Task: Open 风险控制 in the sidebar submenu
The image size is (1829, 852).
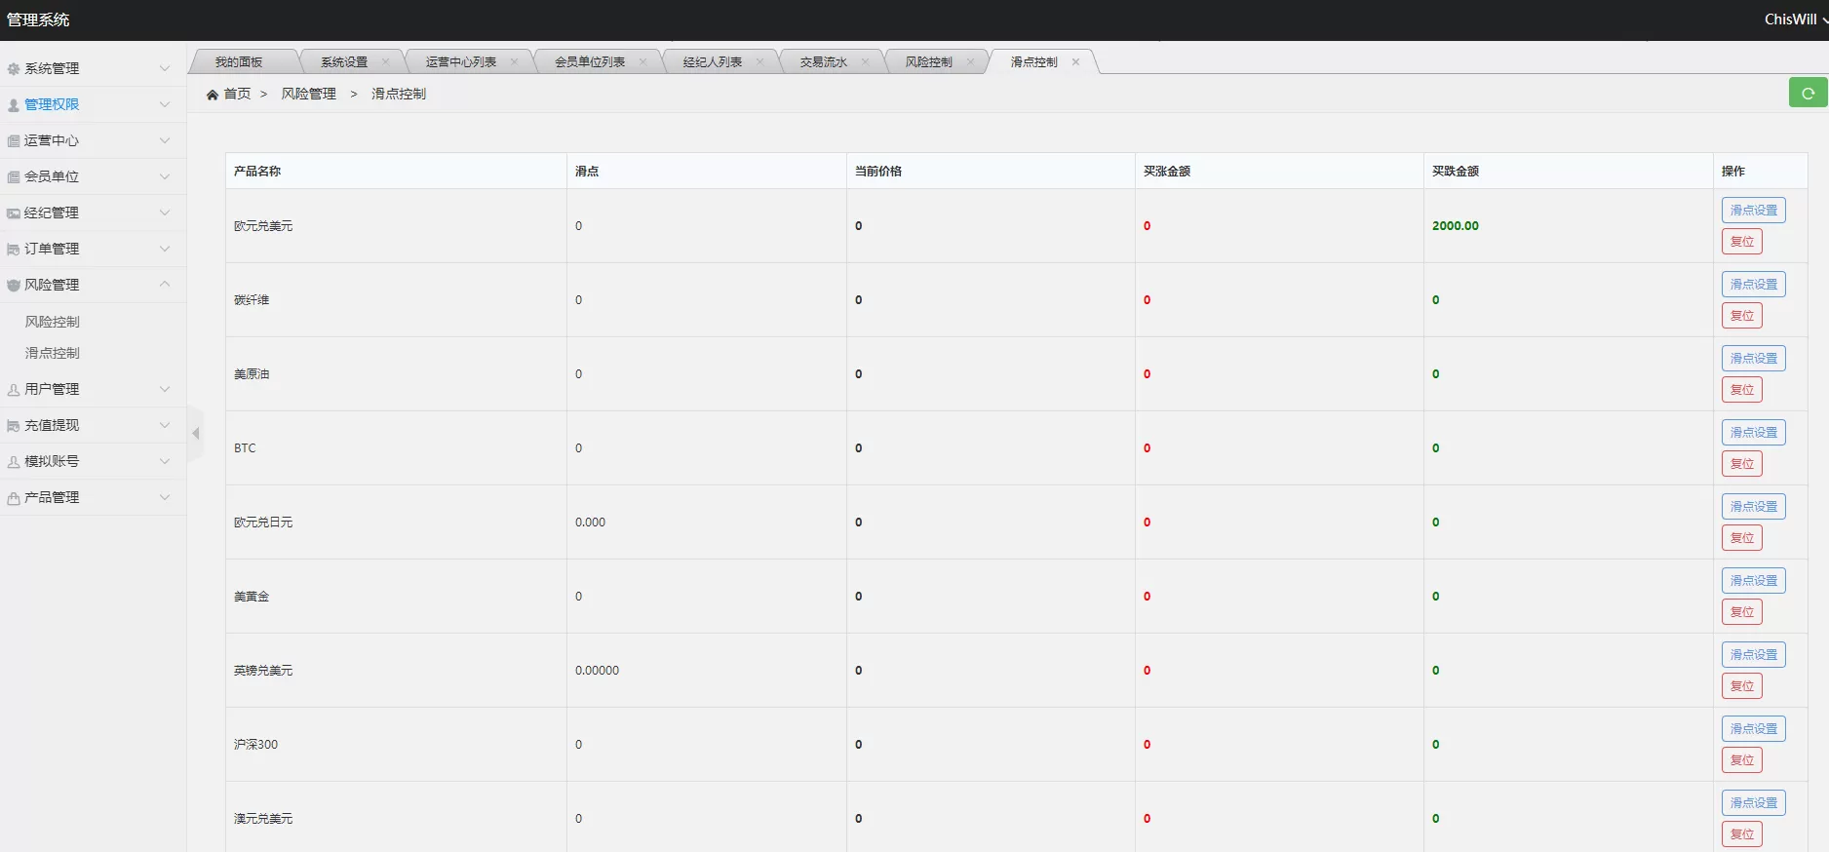Action: click(x=53, y=322)
